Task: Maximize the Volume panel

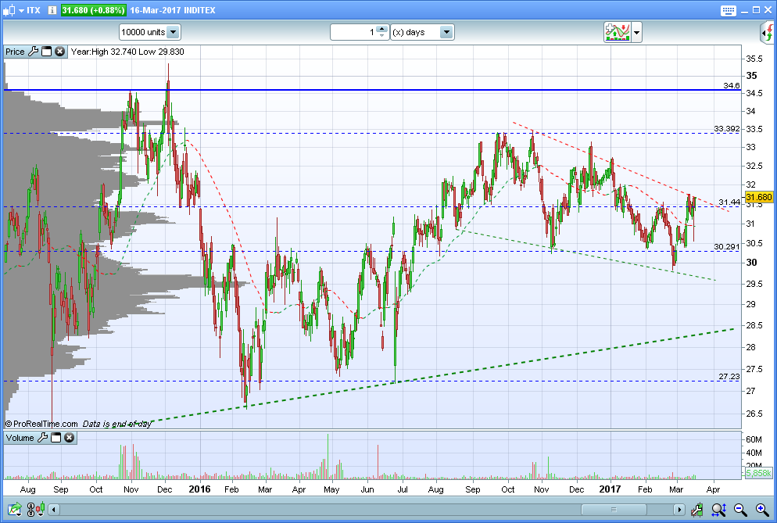Action: click(x=56, y=438)
